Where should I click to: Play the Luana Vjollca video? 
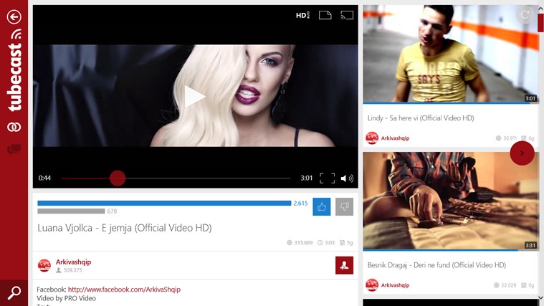pyautogui.click(x=194, y=96)
